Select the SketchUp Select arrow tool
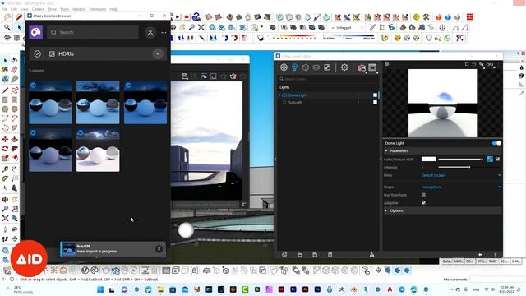This screenshot has width=526, height=296. 5,60
